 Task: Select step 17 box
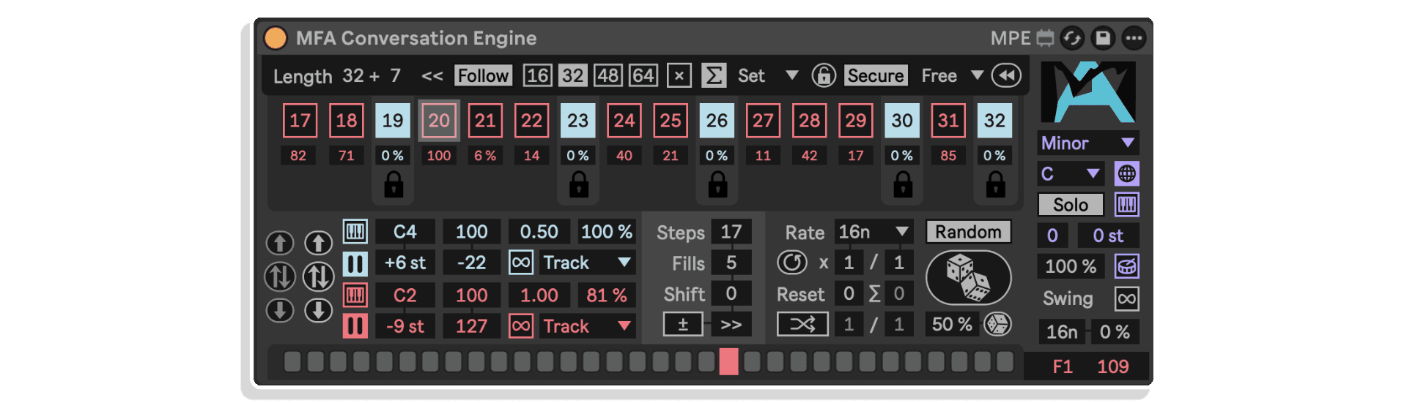pyautogui.click(x=300, y=121)
